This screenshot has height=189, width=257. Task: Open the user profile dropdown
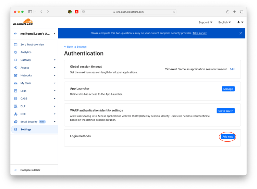[x=240, y=22]
